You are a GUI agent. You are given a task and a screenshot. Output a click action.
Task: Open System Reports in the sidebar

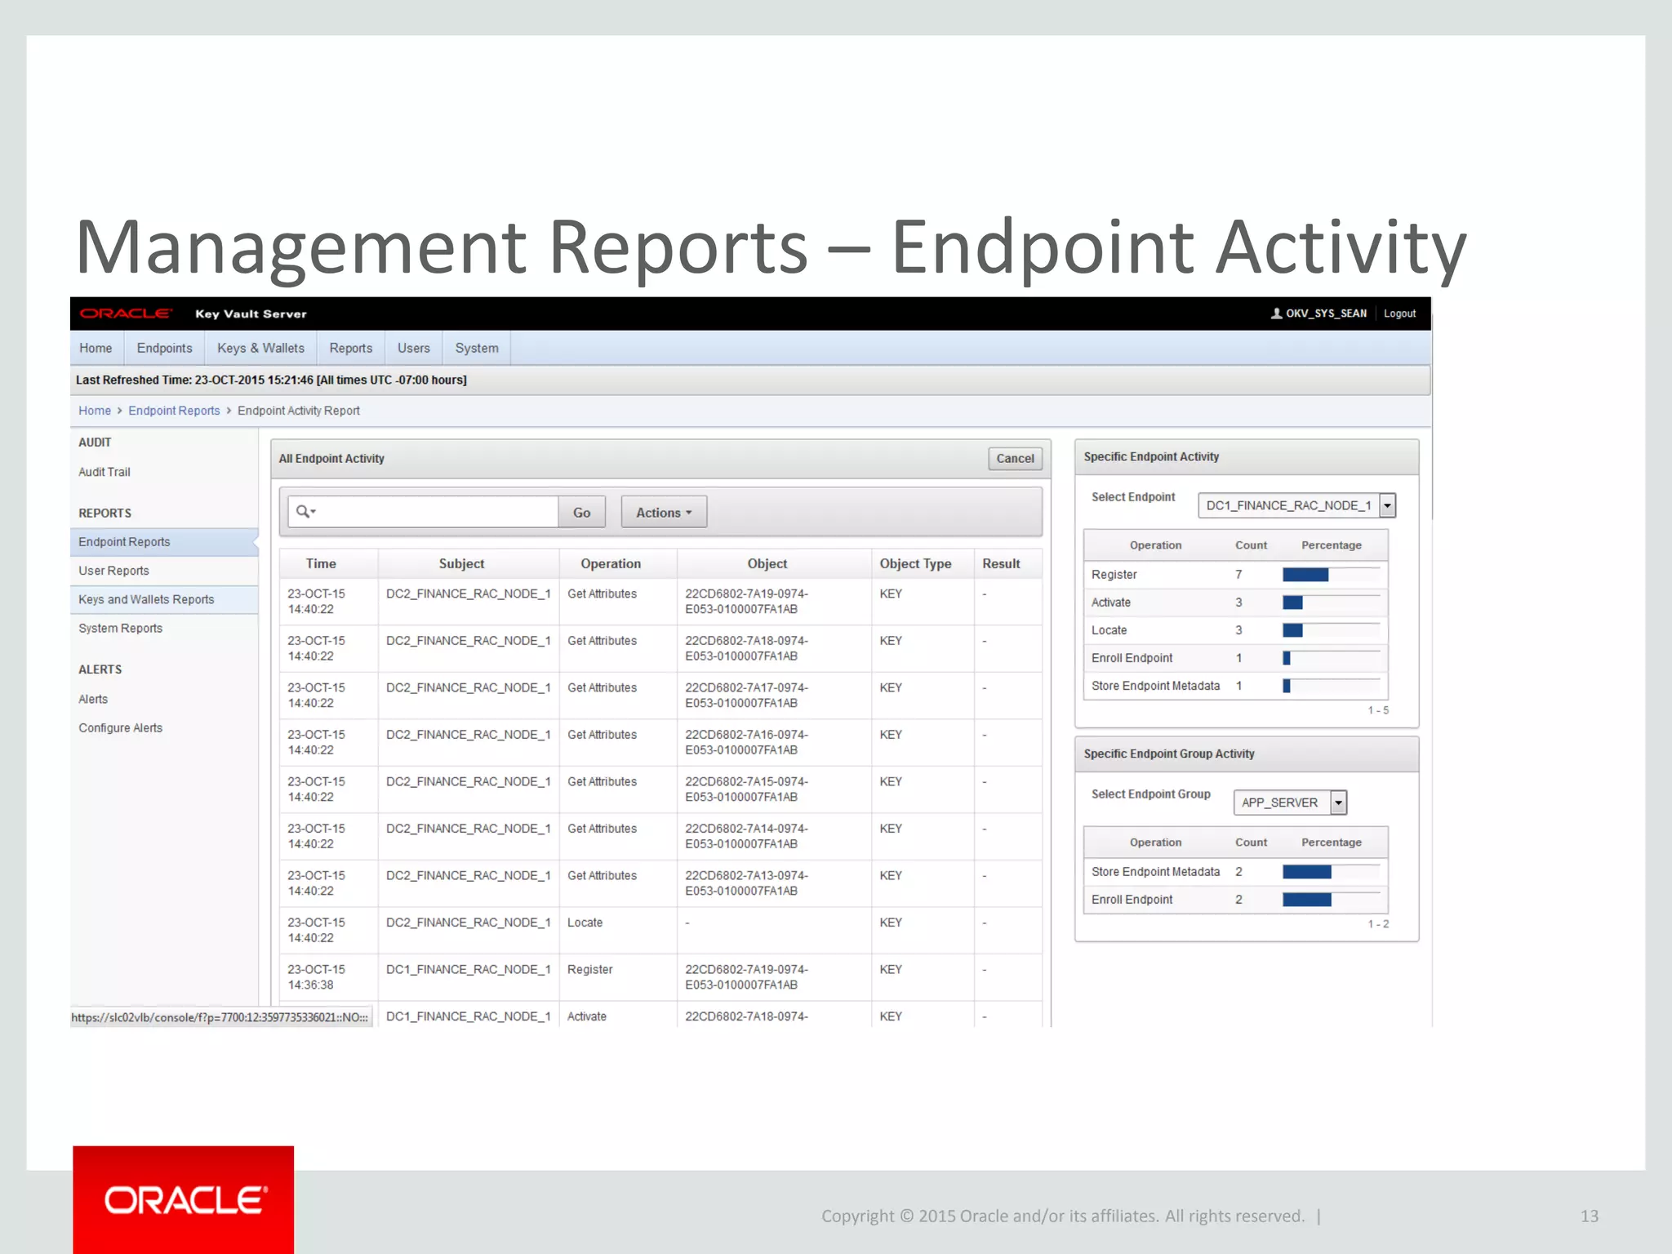pyautogui.click(x=120, y=628)
